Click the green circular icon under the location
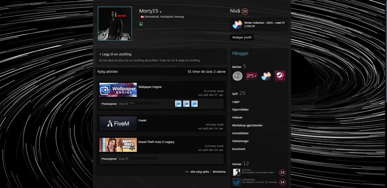 click(x=141, y=24)
